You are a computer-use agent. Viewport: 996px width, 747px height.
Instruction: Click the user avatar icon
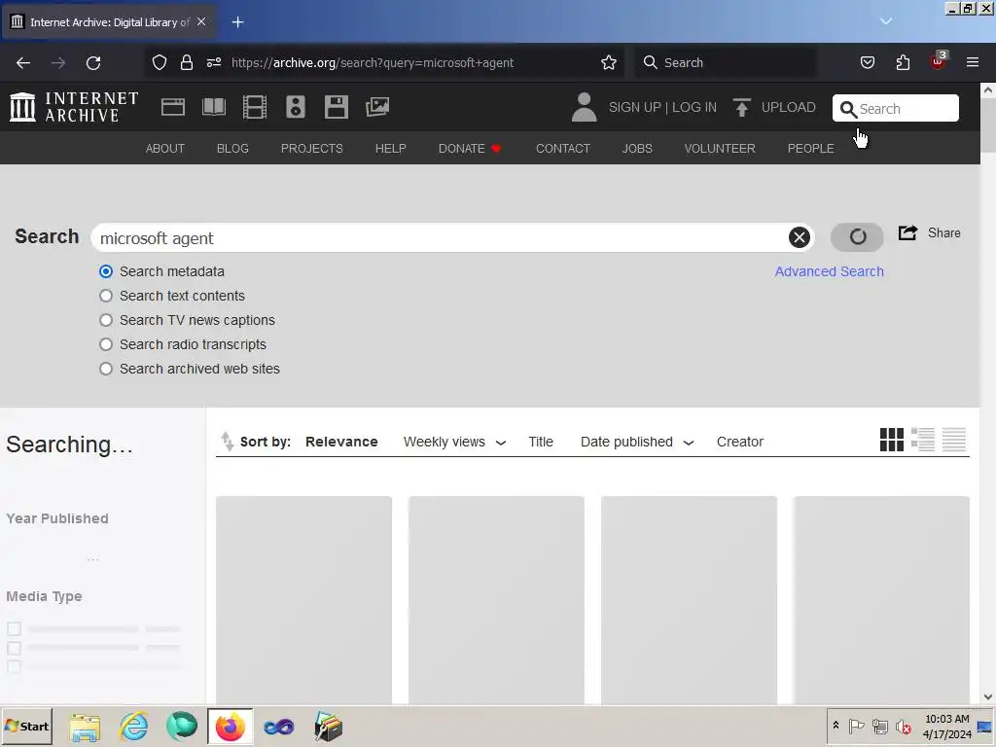pyautogui.click(x=584, y=107)
